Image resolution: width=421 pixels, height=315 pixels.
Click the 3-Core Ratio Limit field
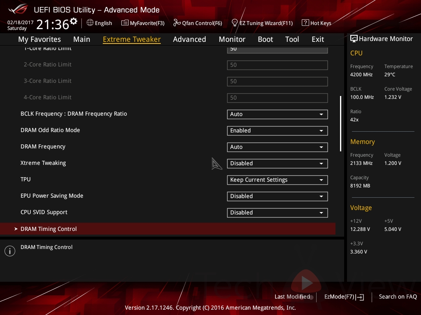pyautogui.click(x=278, y=82)
